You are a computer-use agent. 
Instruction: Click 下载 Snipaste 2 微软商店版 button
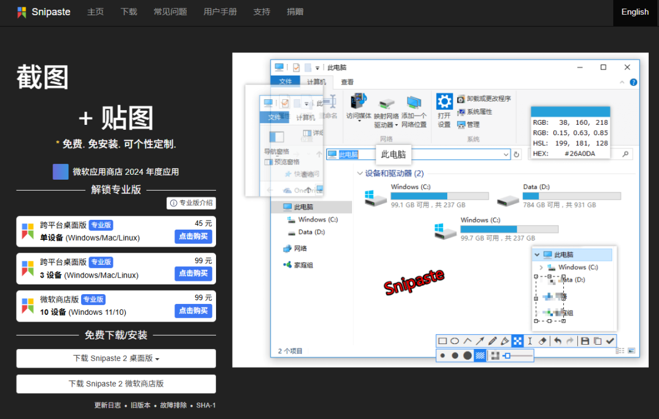116,384
